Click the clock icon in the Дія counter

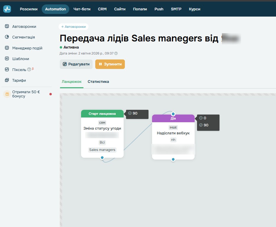[201, 118]
